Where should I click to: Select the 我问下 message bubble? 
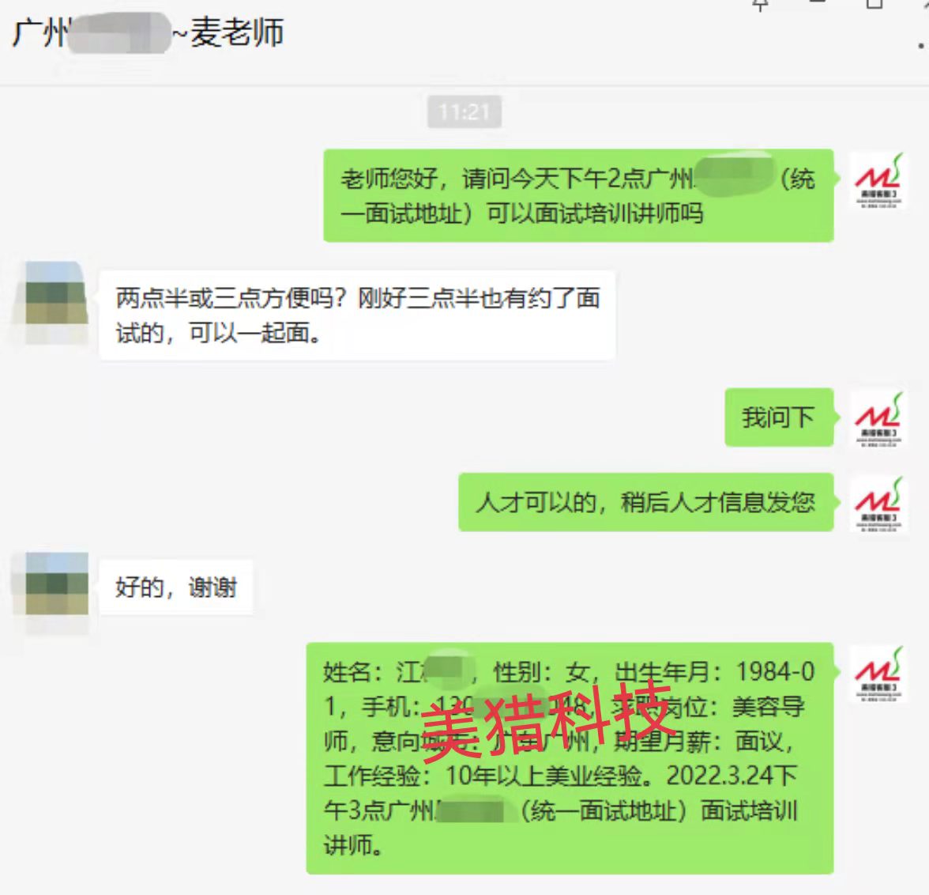[779, 417]
